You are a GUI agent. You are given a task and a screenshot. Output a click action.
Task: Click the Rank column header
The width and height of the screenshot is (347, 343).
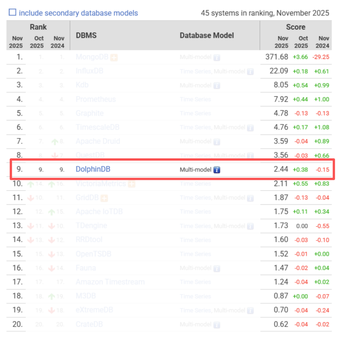coord(38,27)
